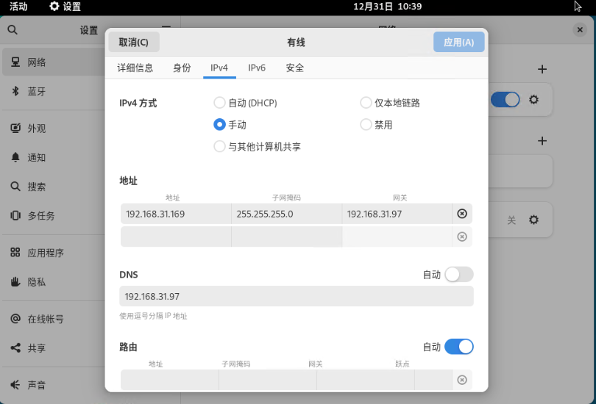
Task: Click 取消(C) to cancel
Action: coord(134,42)
